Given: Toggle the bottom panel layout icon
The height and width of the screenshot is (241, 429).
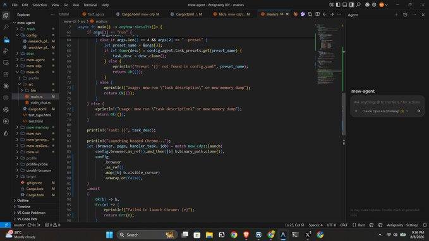Looking at the screenshot, I should (345, 4).
